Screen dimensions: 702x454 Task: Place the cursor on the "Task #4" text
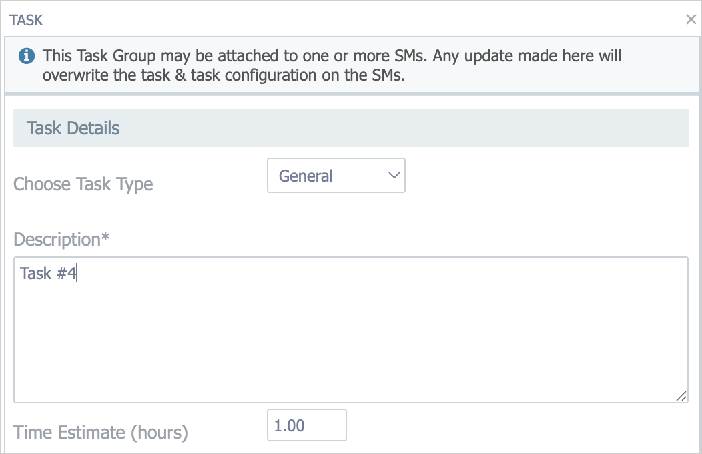coord(48,274)
